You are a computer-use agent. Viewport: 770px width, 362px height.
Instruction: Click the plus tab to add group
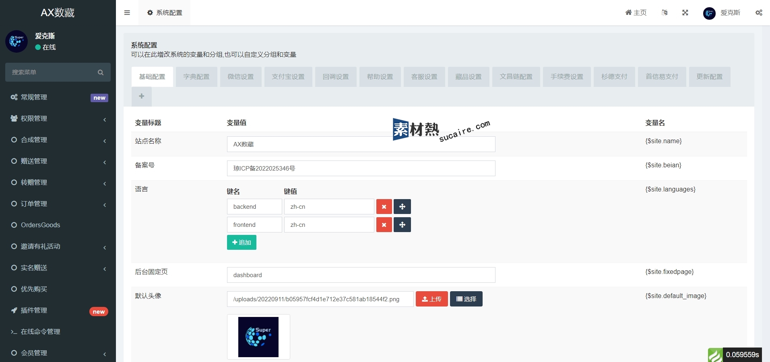142,96
